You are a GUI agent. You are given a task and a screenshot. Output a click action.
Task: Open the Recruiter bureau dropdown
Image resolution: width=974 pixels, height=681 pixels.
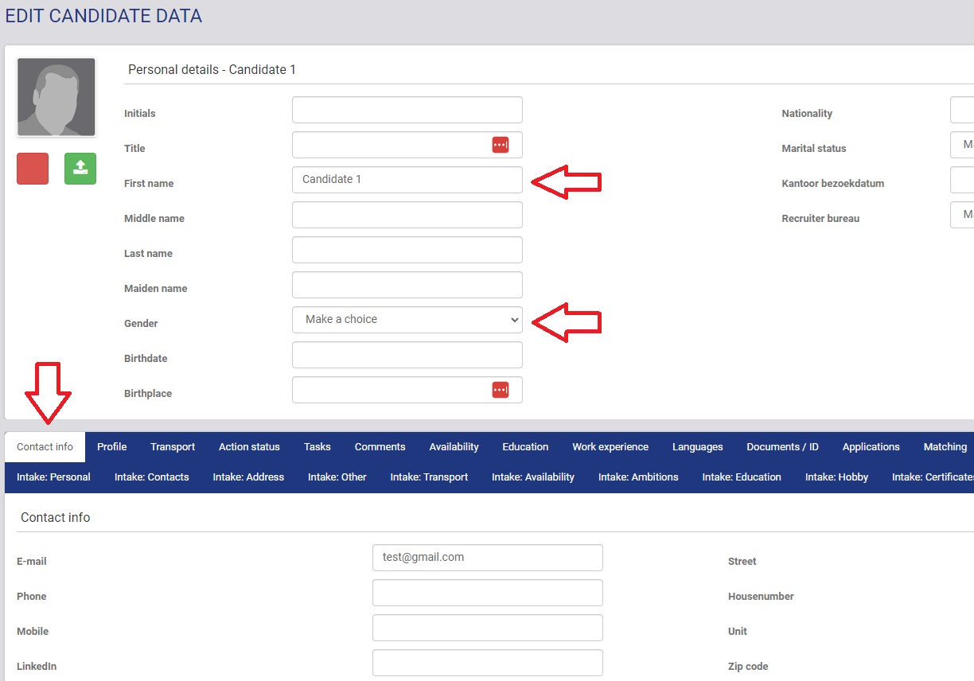click(961, 215)
